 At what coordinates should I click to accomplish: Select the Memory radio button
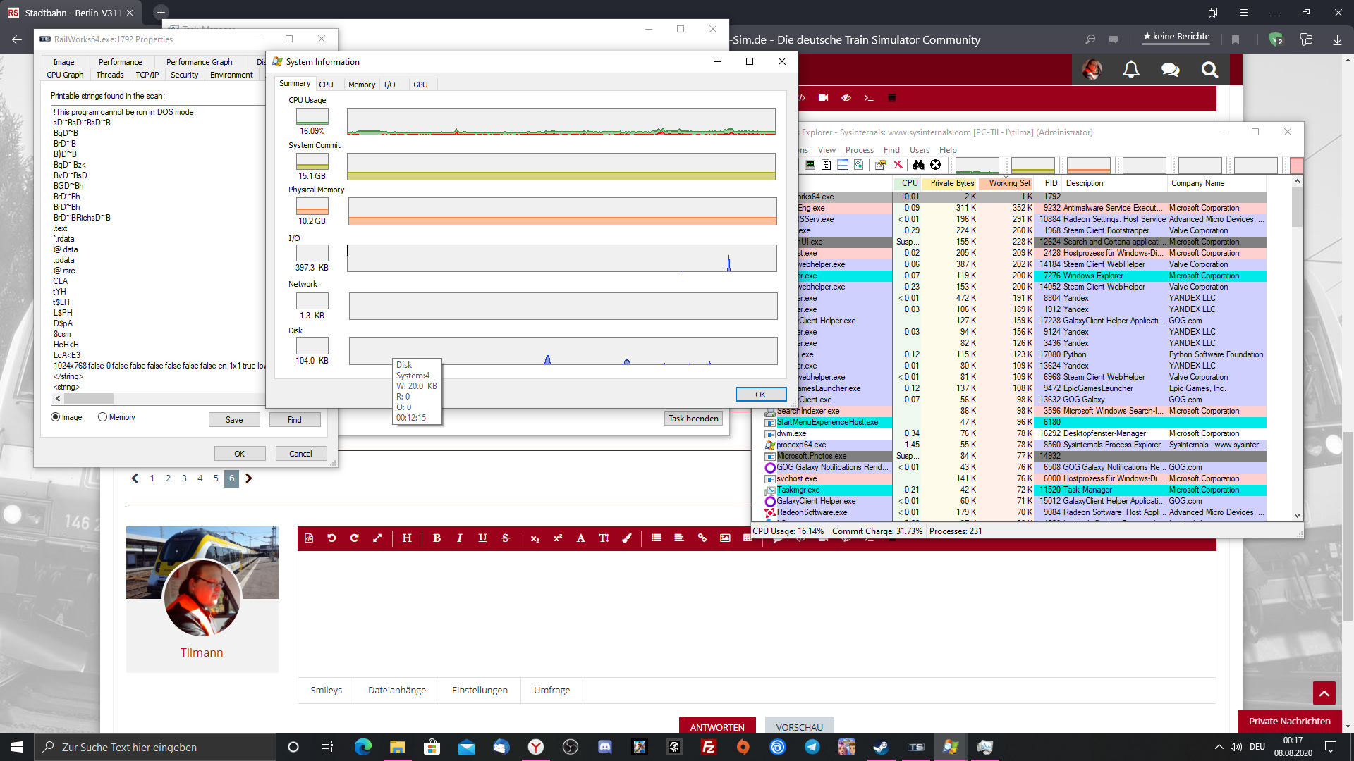click(103, 417)
